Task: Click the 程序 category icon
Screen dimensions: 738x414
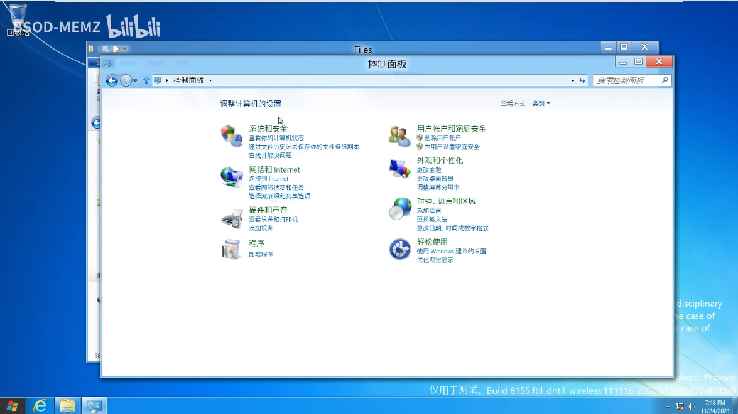Action: (231, 250)
